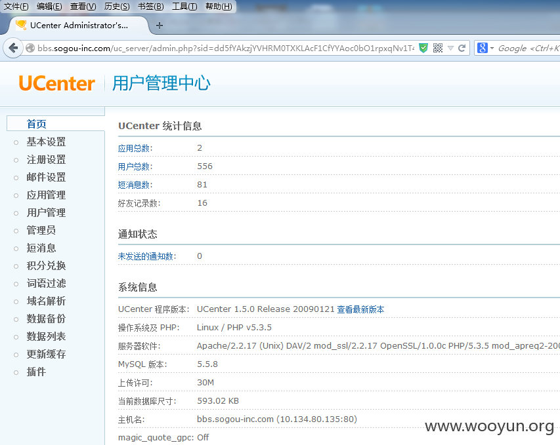Open the 书签(B) menu
560x445 pixels.
(x=151, y=7)
